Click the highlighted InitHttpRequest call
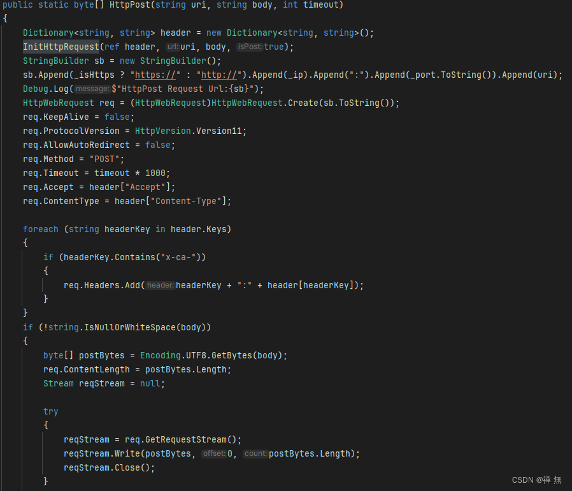 [x=61, y=47]
